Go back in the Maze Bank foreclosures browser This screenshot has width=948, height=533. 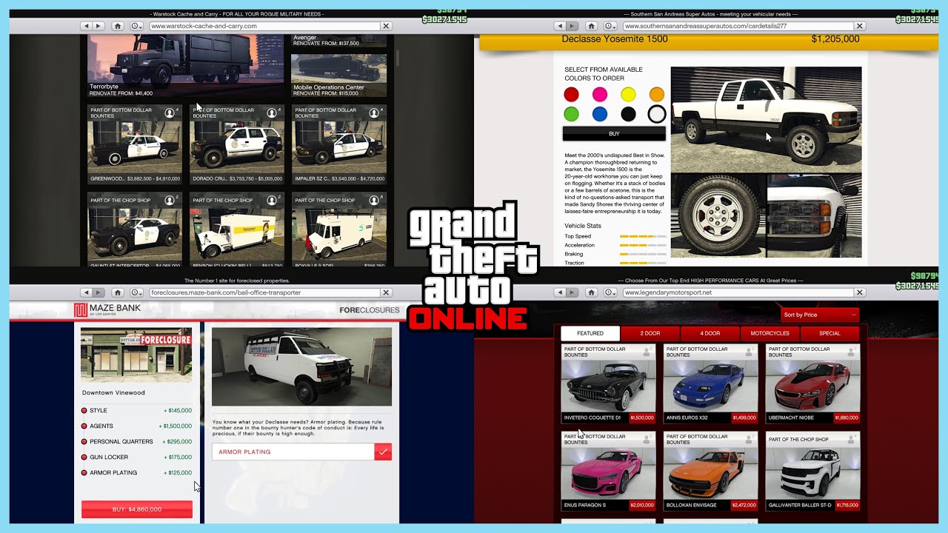(x=87, y=292)
